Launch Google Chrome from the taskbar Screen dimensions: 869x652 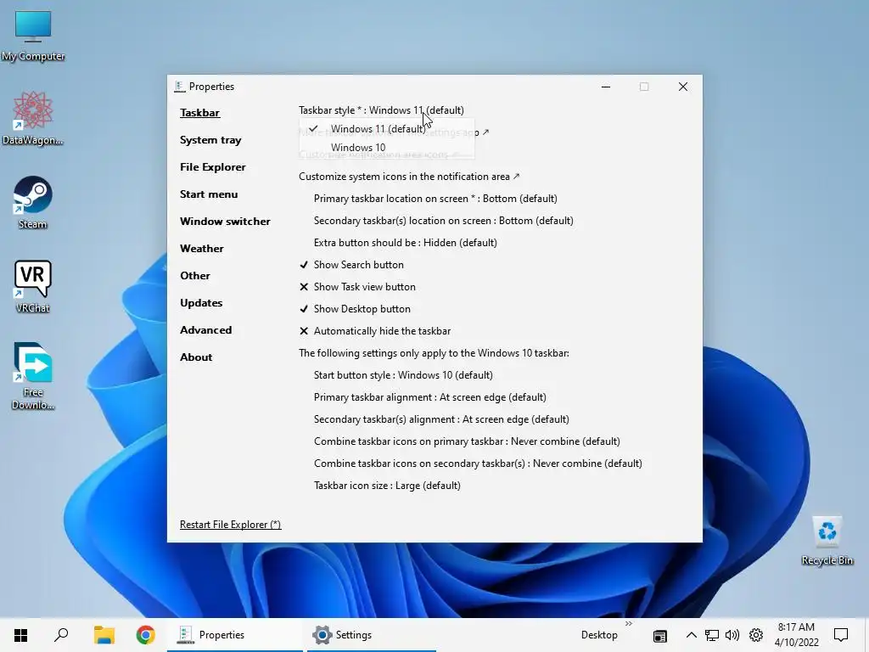[145, 635]
